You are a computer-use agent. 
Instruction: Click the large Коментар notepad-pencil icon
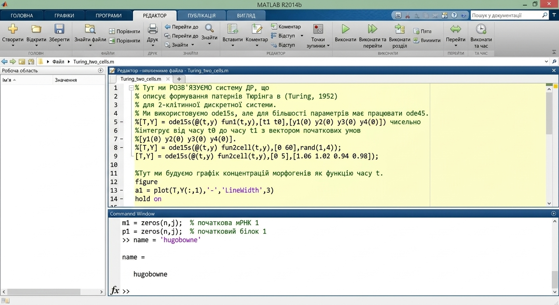click(x=257, y=29)
